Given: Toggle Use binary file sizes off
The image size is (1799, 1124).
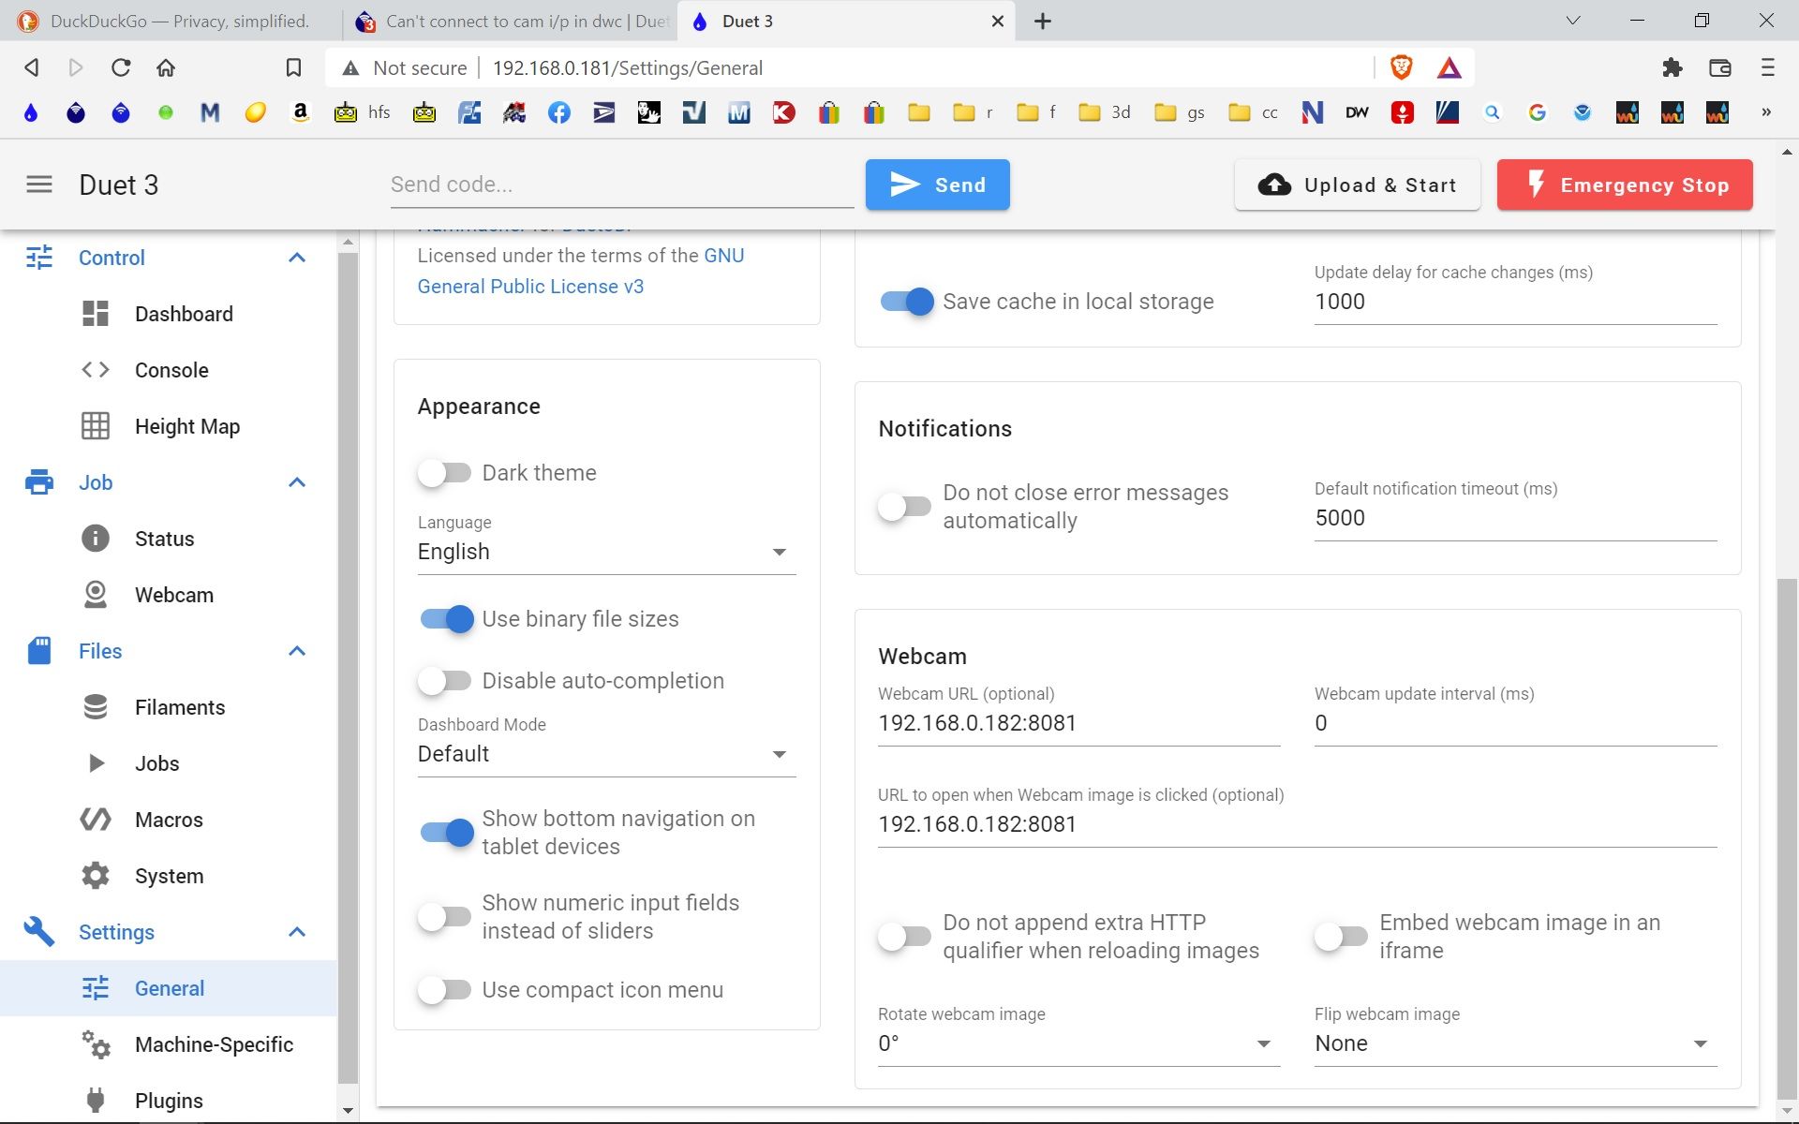Looking at the screenshot, I should click(446, 619).
